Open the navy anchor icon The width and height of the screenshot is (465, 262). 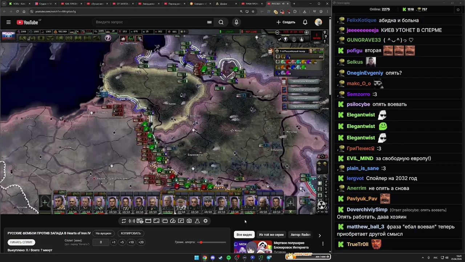[x=294, y=39]
